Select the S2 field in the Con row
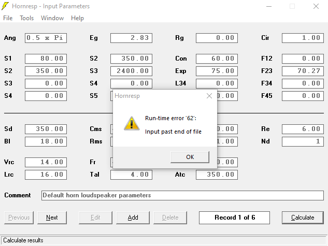This screenshot has width=328, height=246. pos(132,59)
